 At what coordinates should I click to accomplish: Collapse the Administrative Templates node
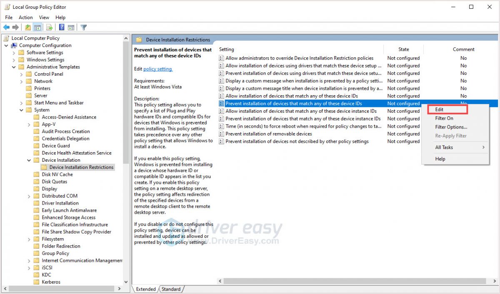pos(13,67)
